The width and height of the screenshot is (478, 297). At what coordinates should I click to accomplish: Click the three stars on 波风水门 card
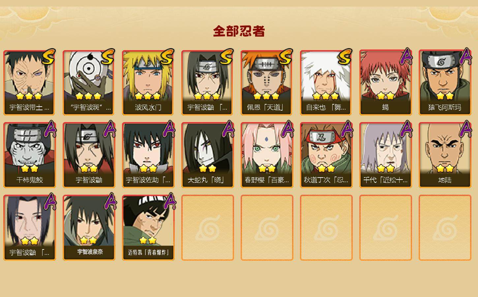point(148,96)
